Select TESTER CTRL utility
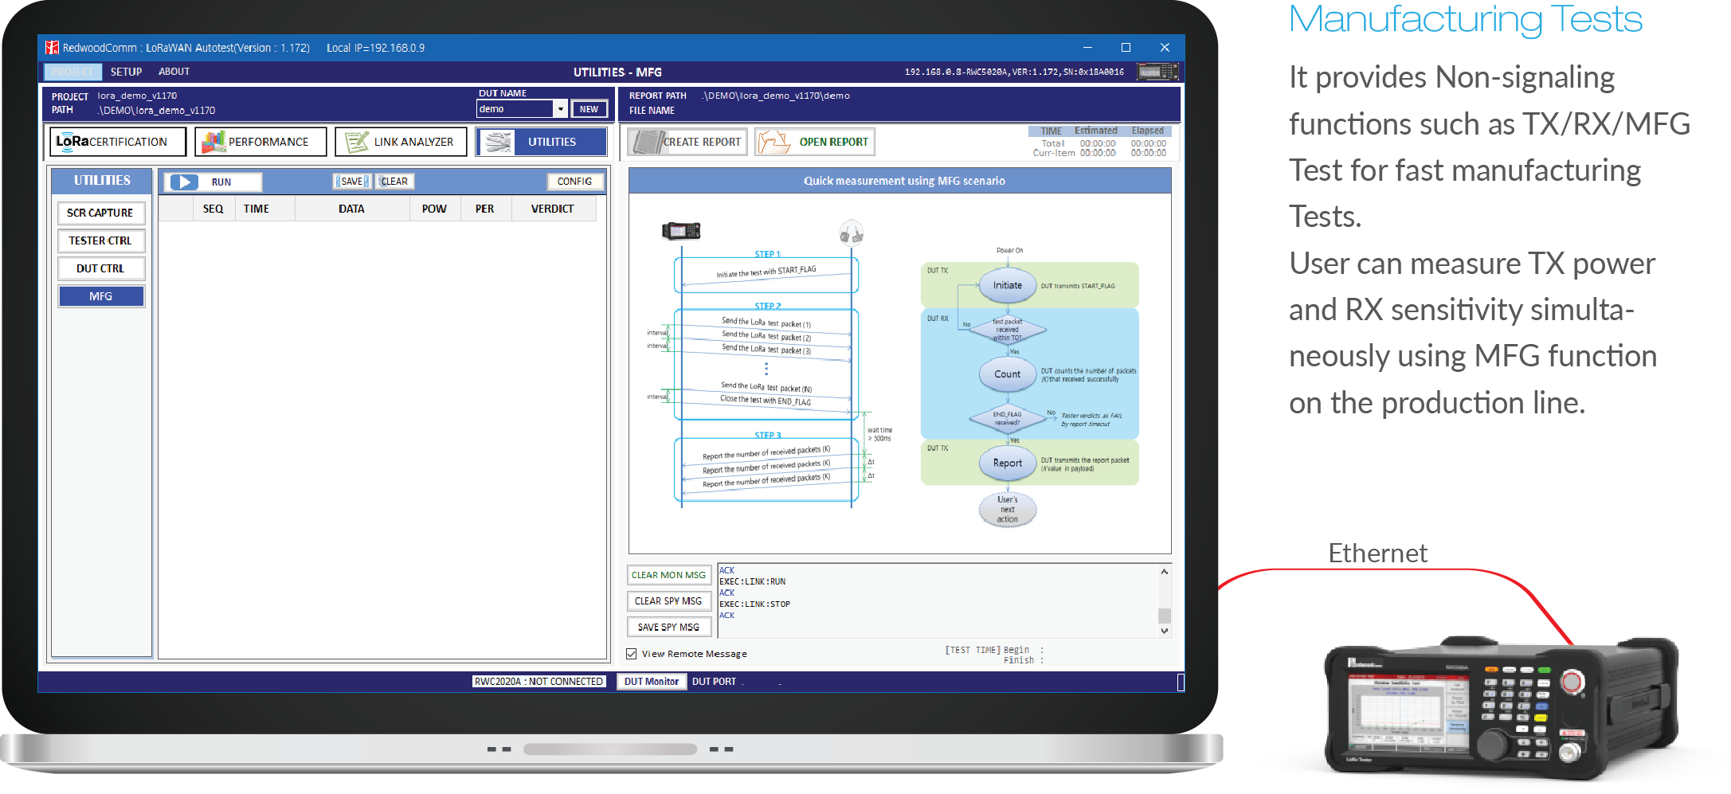This screenshot has width=1731, height=794. pos(101,241)
